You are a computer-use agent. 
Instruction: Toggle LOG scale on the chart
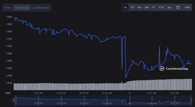pyautogui.click(x=187, y=7)
